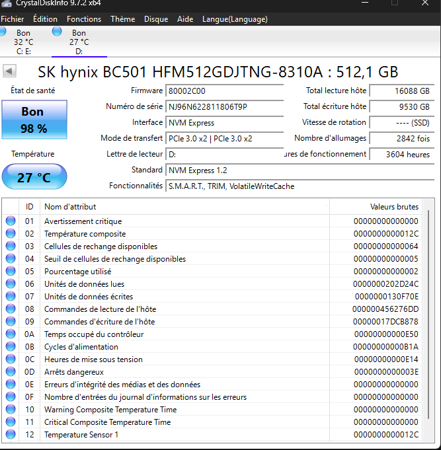Click status orb beside Arrêts dangereux

click(x=11, y=372)
